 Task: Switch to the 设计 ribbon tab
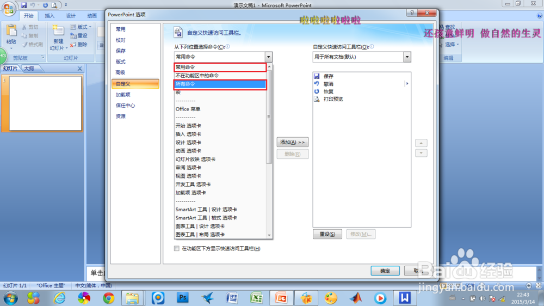pos(71,16)
